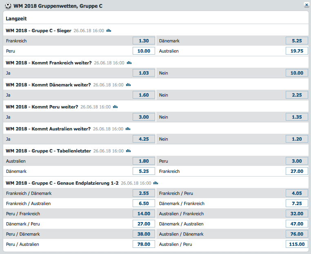Open statistics icon beside Kommt Peru weiter?
This screenshot has height=254, width=311.
pos(115,107)
